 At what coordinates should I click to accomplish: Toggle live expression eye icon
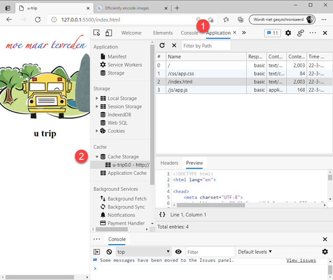click(178, 252)
